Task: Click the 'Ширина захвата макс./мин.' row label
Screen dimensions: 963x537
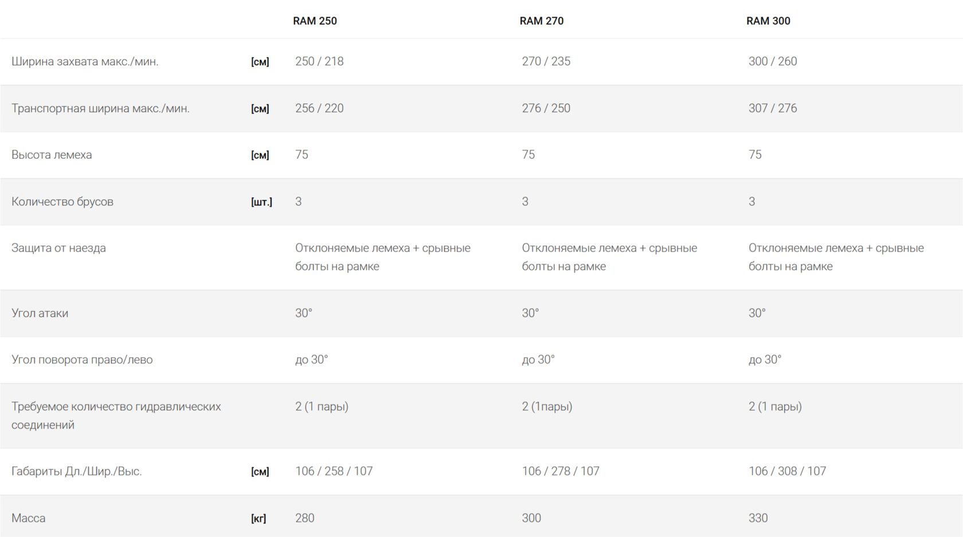Action: coord(85,61)
